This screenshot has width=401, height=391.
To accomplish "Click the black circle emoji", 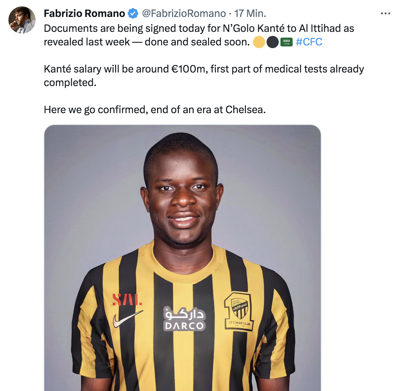I will tap(273, 42).
